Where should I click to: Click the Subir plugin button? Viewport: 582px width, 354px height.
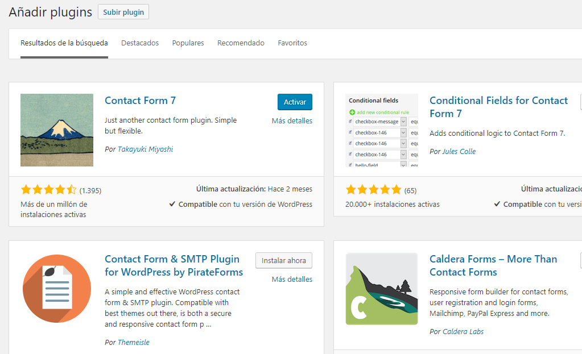(x=123, y=12)
